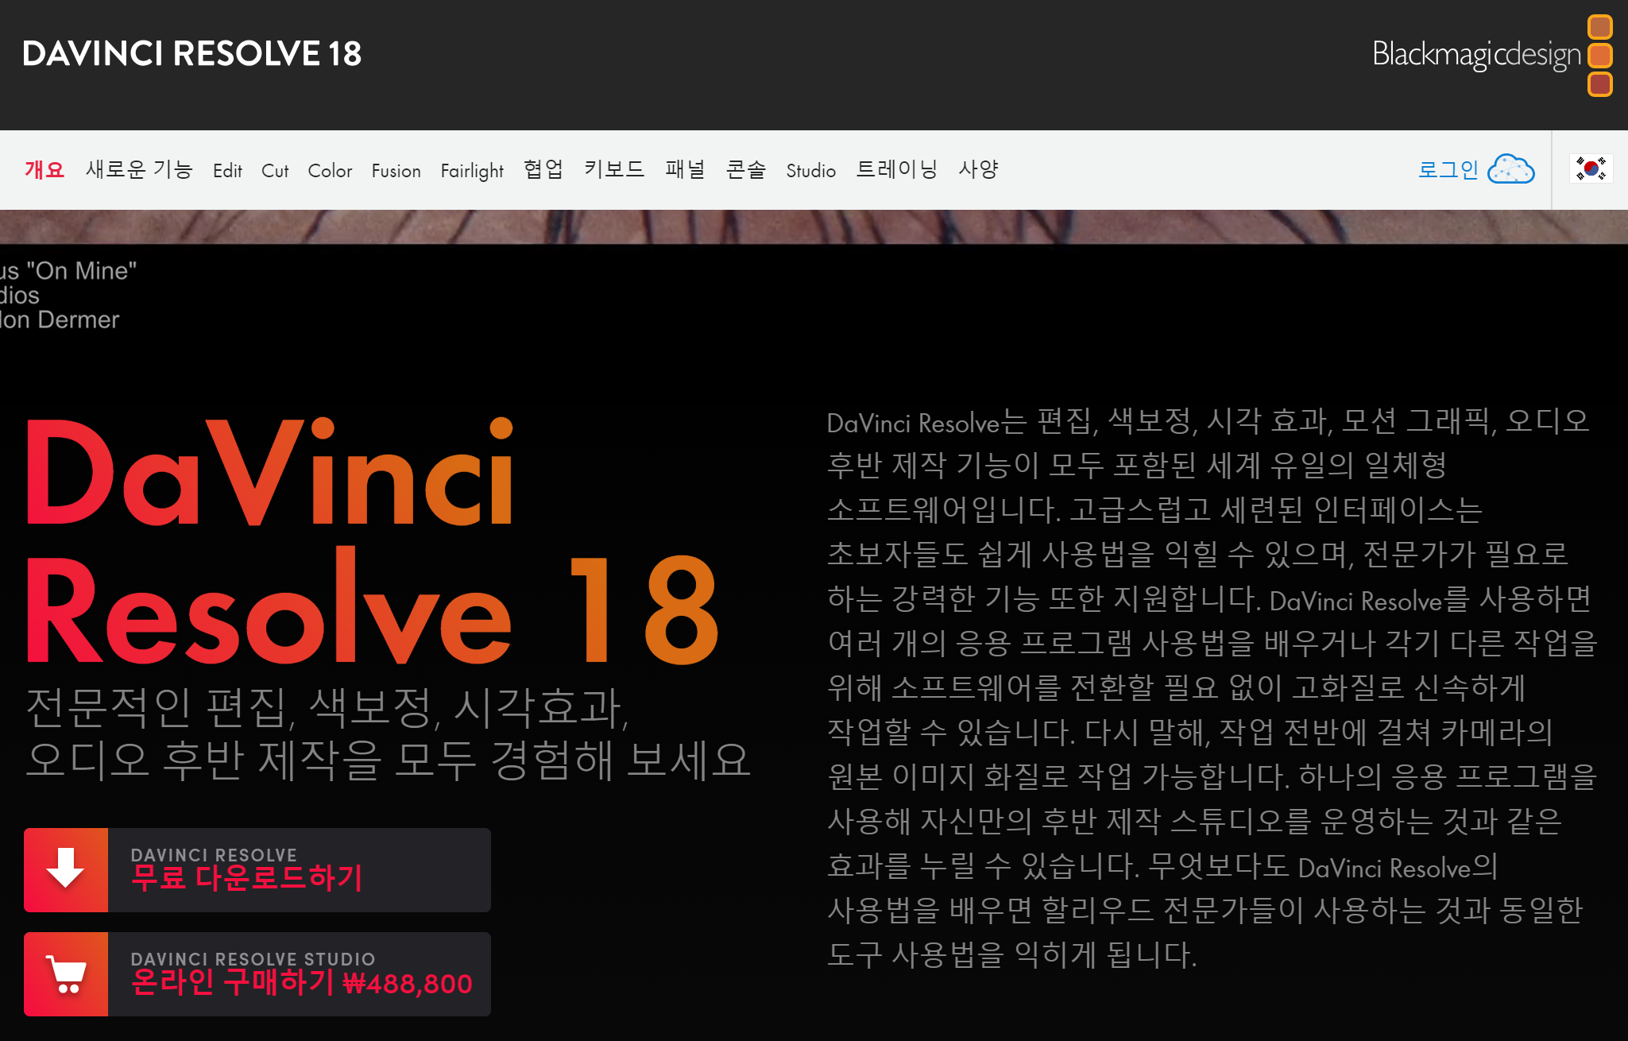
Task: Select the 트레이닝 tab
Action: click(x=896, y=169)
